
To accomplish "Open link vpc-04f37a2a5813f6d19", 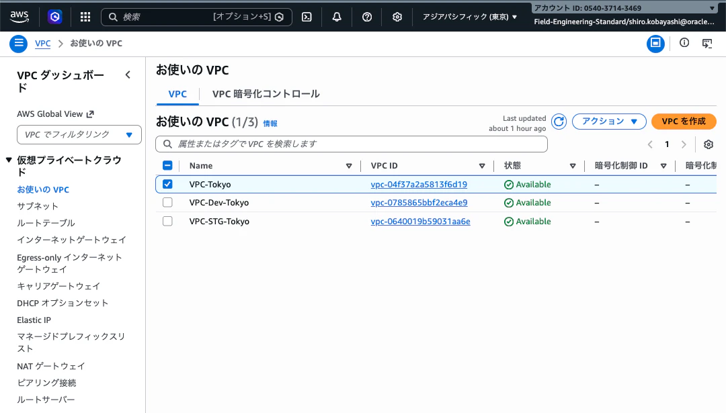I will point(419,185).
